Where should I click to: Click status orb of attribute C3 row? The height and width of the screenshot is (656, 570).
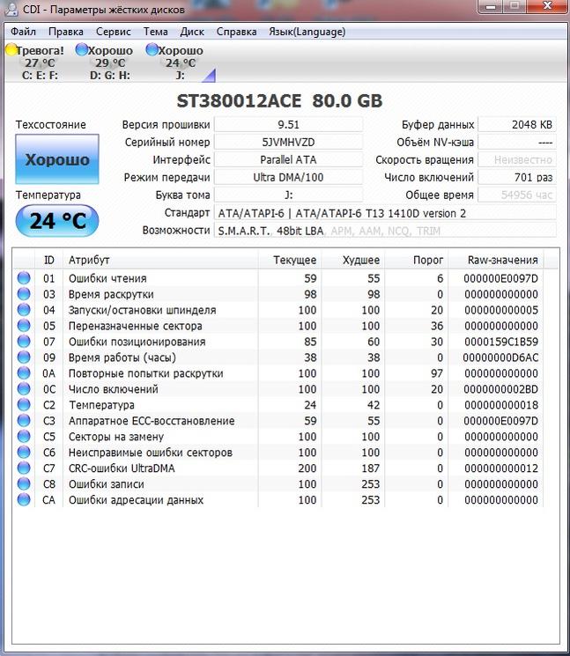click(x=24, y=421)
